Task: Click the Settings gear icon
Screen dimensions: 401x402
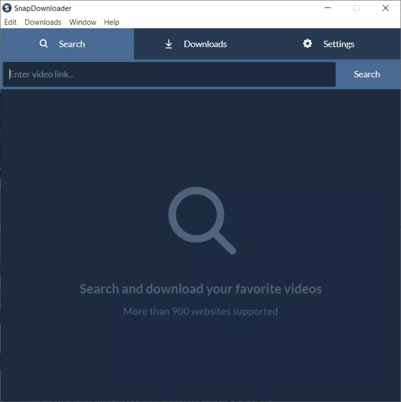Action: (307, 44)
